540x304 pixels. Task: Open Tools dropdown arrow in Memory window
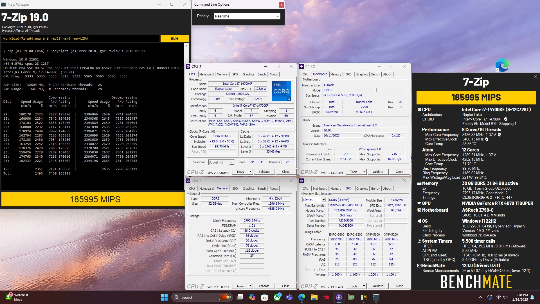pyautogui.click(x=250, y=286)
